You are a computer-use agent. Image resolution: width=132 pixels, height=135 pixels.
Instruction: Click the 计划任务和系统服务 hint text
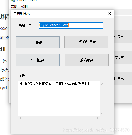(56, 84)
